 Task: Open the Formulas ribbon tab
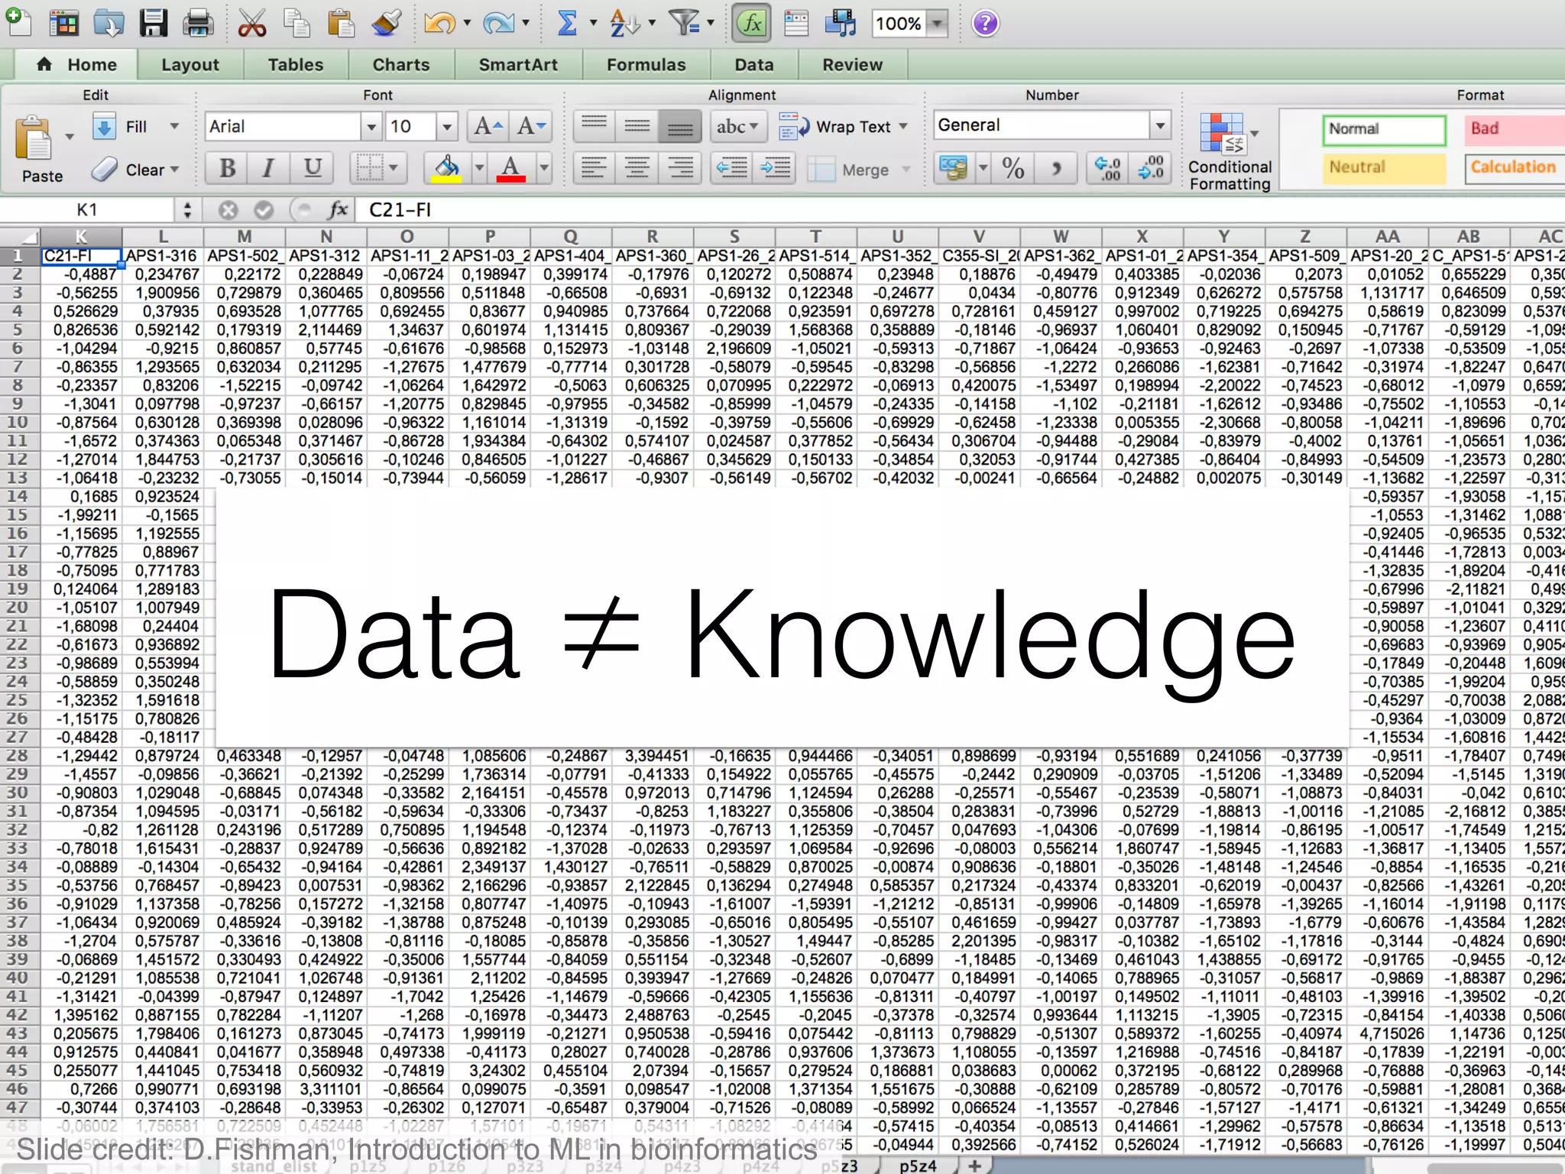pos(646,65)
